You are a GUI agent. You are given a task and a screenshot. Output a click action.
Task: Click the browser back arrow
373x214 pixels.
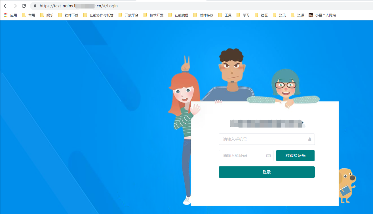pos(6,6)
